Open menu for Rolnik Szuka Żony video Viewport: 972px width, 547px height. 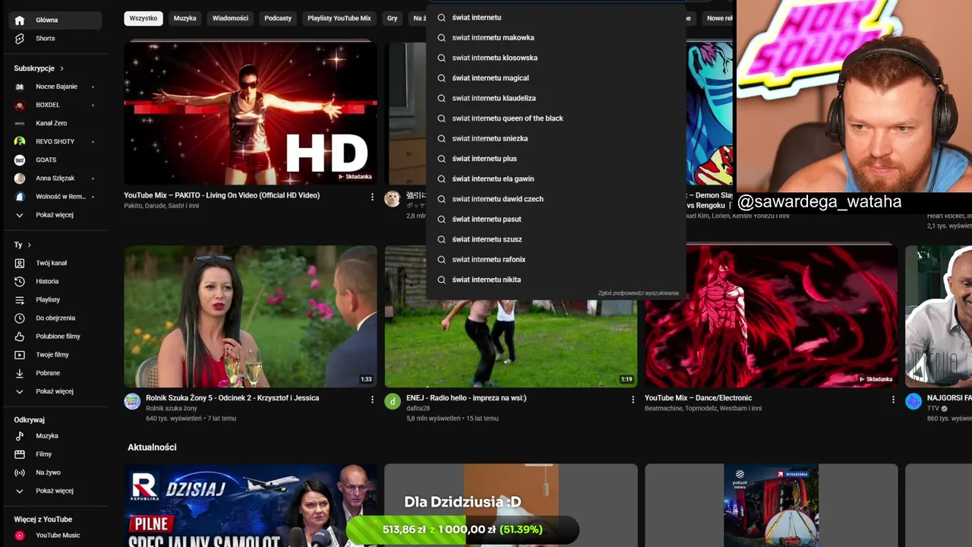pos(372,400)
